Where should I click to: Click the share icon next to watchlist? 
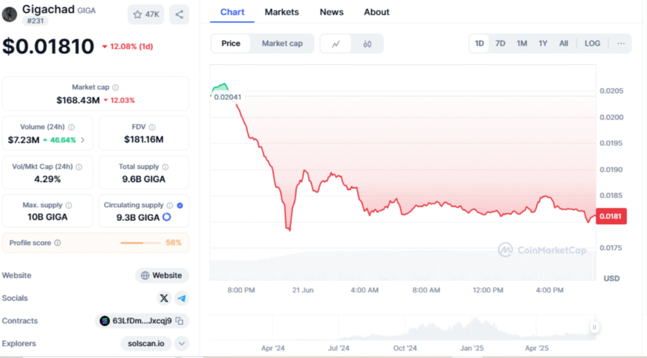point(179,15)
